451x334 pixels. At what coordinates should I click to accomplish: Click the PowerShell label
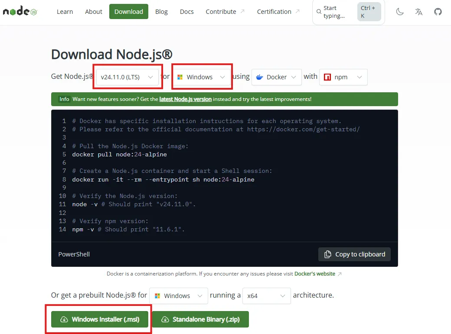(74, 254)
